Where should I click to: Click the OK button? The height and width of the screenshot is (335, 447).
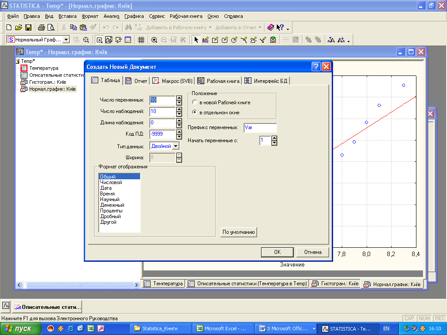pyautogui.click(x=277, y=252)
